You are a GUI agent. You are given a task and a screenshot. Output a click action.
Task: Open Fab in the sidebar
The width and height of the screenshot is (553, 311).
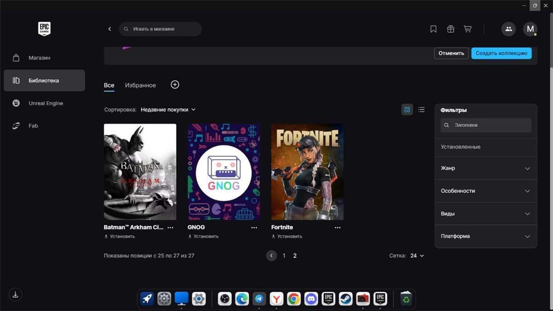(44, 126)
